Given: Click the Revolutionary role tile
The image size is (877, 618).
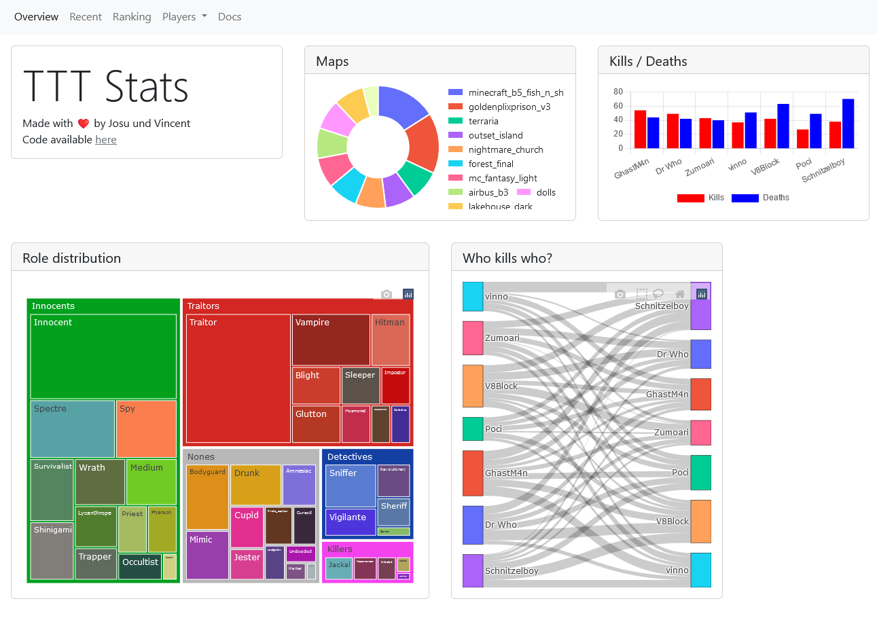Looking at the screenshot, I should click(394, 481).
